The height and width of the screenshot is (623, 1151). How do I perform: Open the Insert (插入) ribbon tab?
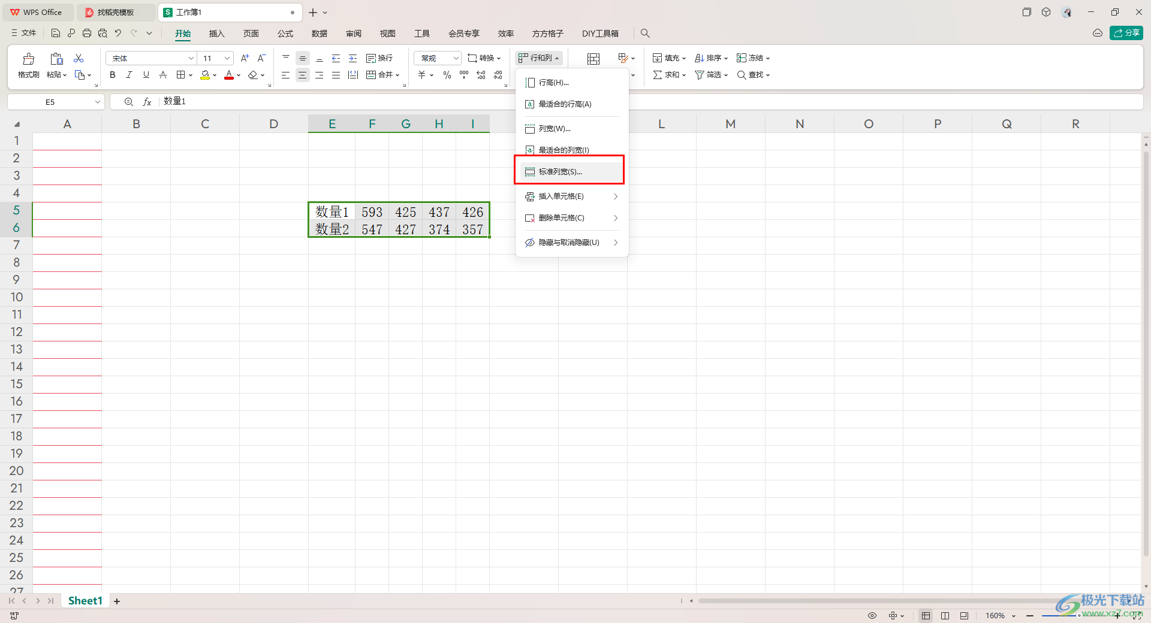[x=216, y=34]
